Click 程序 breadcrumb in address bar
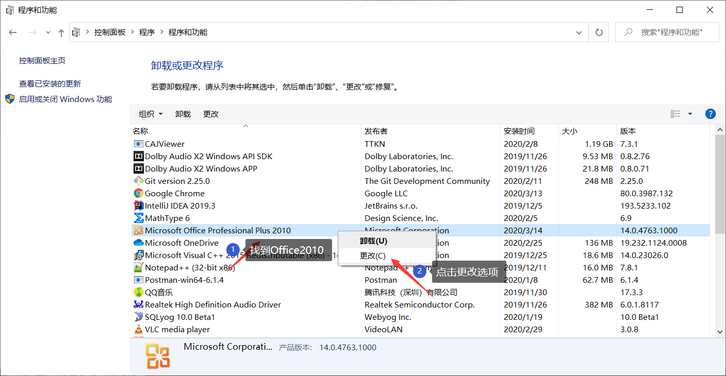The height and width of the screenshot is (376, 726). (x=147, y=32)
